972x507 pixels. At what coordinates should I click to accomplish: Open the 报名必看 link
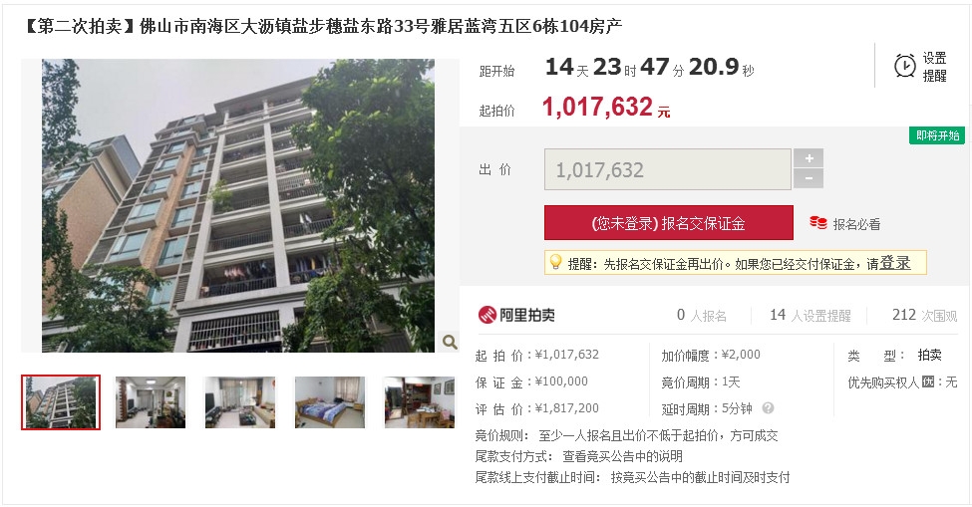856,224
